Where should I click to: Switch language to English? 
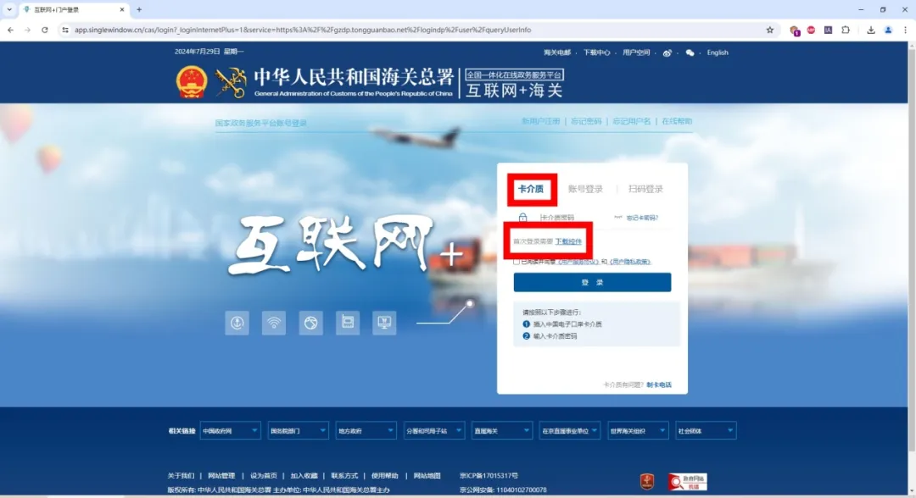pyautogui.click(x=718, y=53)
